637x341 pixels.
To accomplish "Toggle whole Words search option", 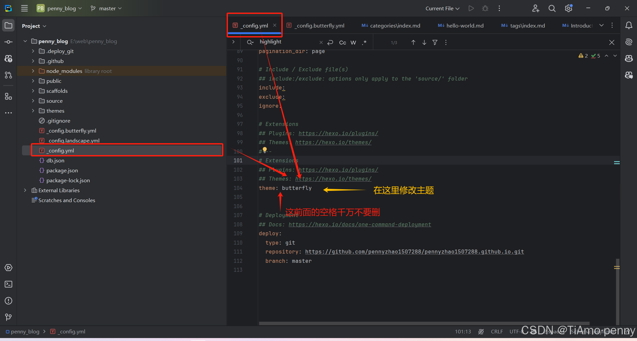I will pos(353,42).
